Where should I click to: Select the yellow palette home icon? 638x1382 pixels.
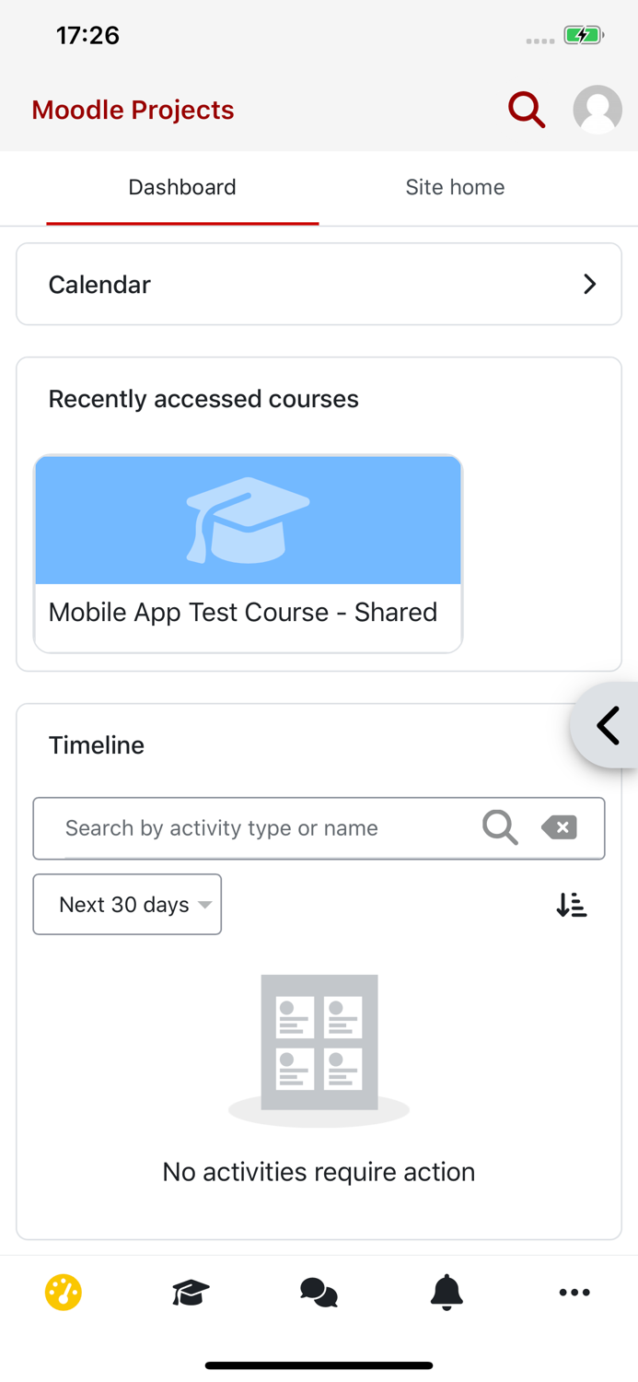point(61,1292)
